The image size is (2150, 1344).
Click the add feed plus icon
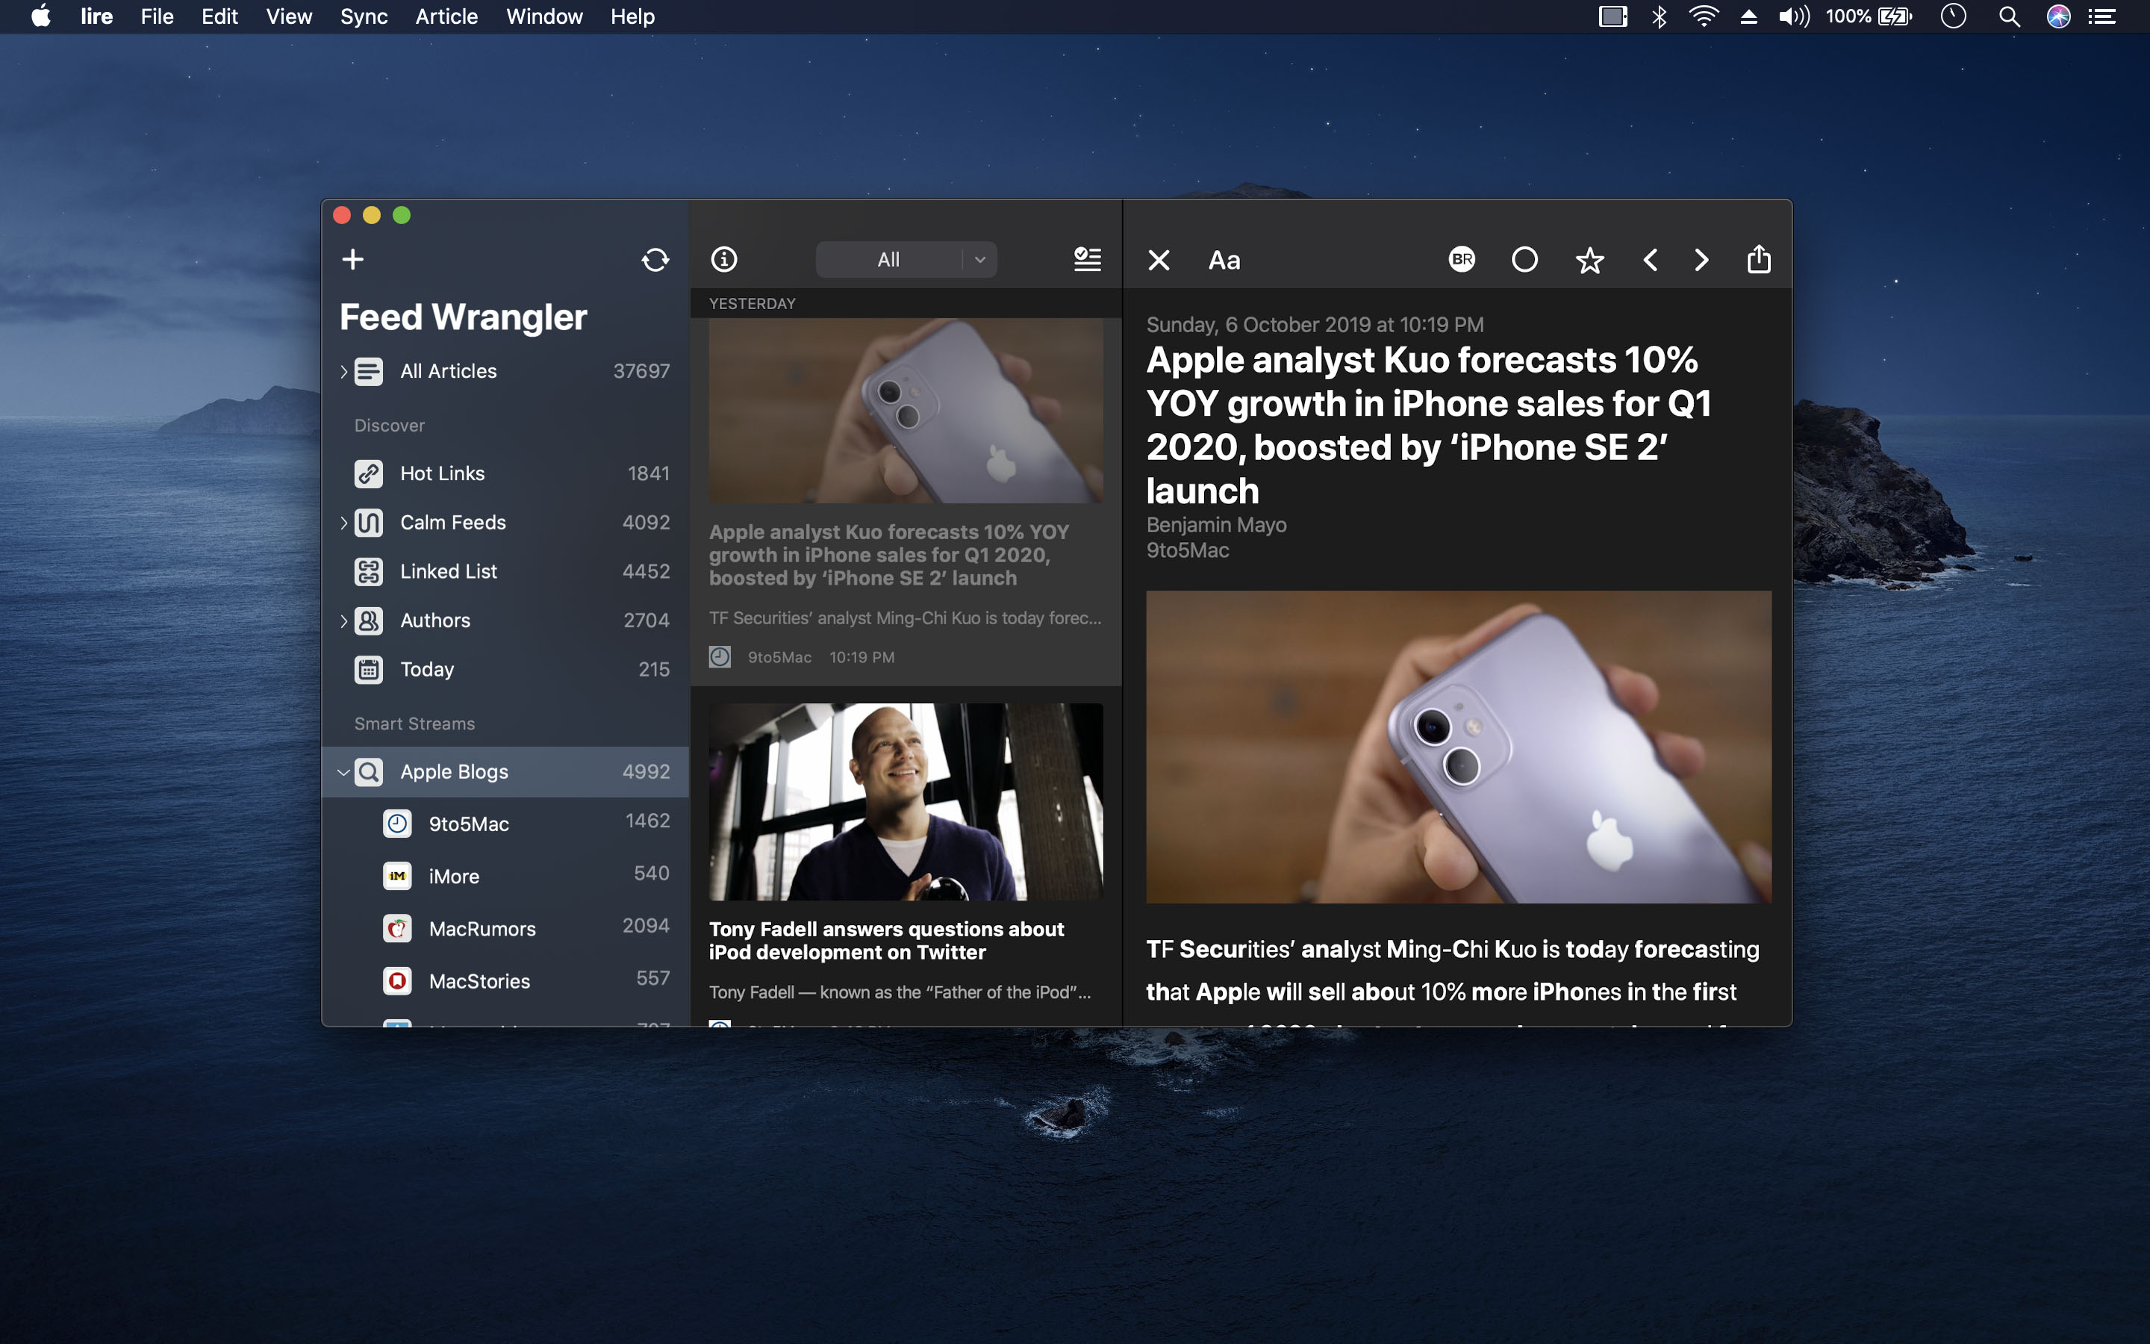[352, 260]
